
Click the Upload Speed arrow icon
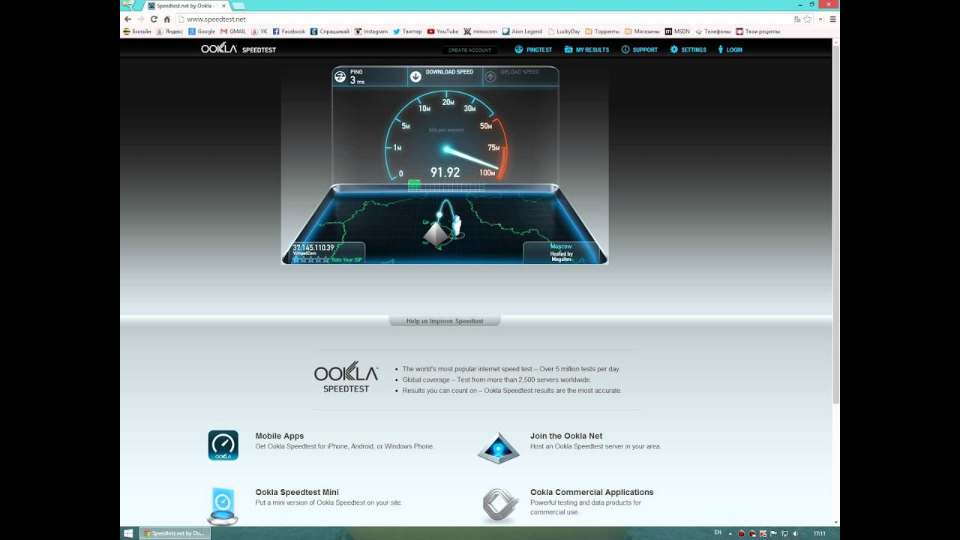tap(490, 76)
